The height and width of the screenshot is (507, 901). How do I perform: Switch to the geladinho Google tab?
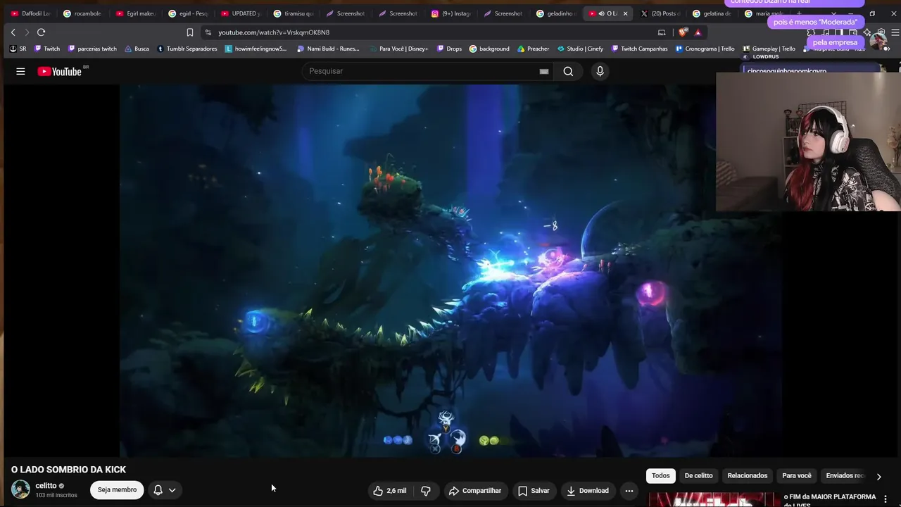pos(556,13)
